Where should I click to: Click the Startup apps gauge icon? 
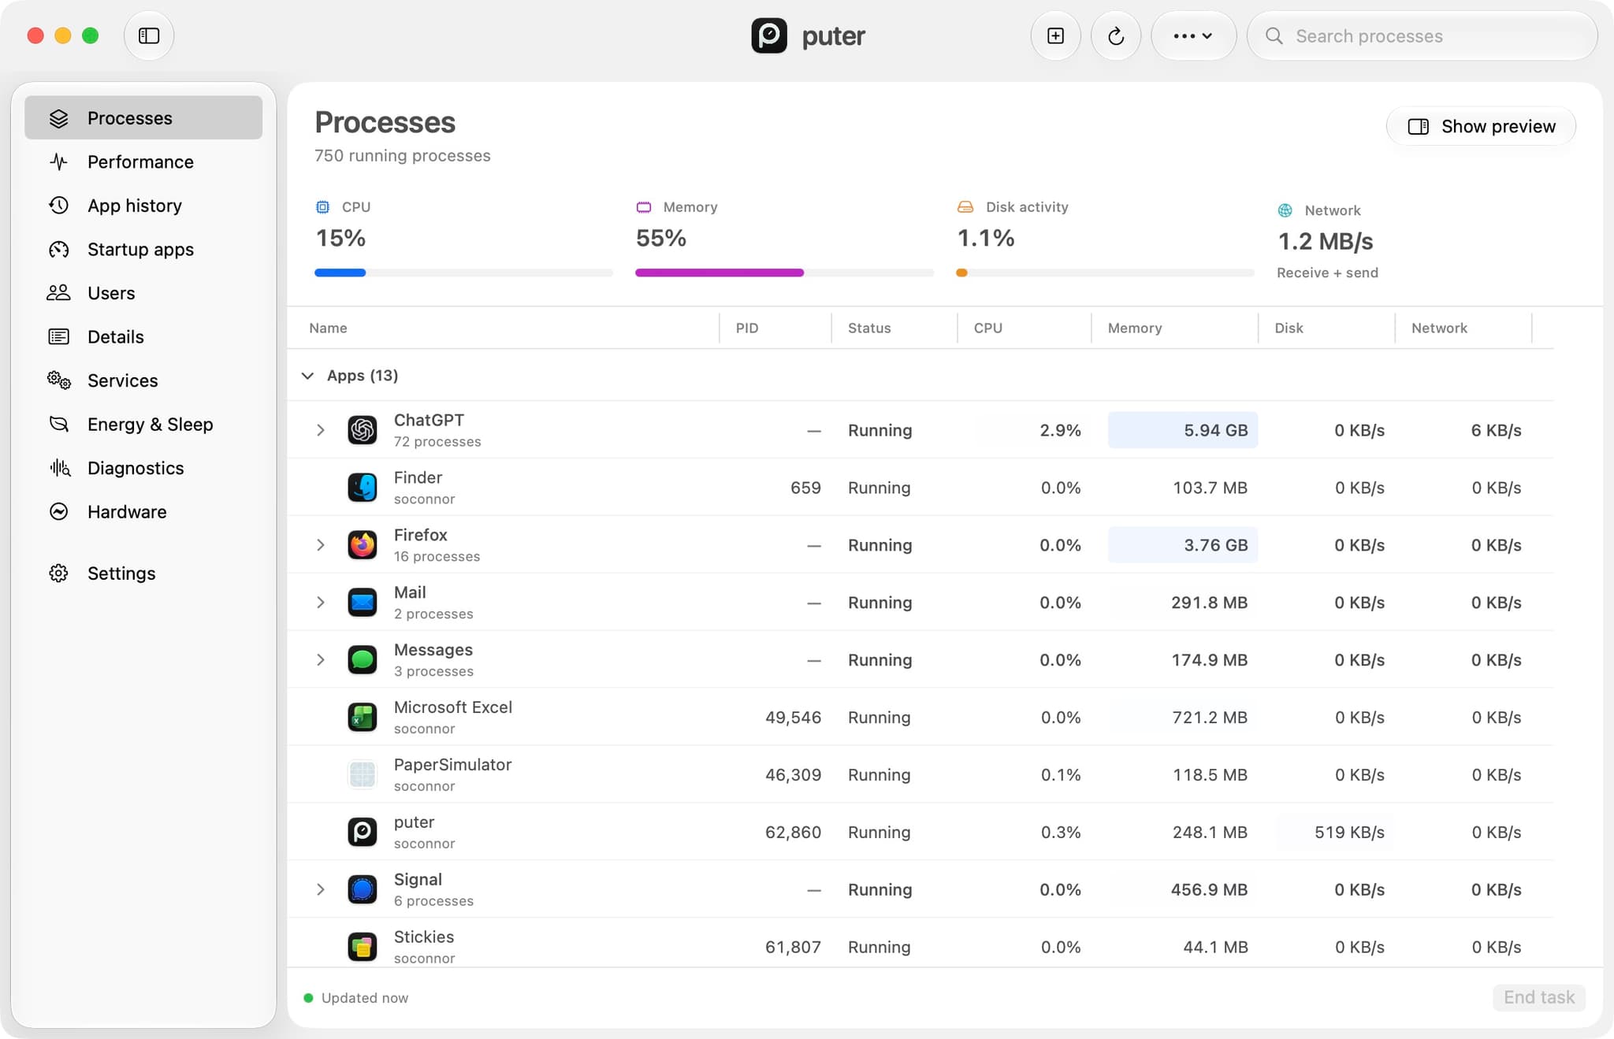pyautogui.click(x=58, y=249)
